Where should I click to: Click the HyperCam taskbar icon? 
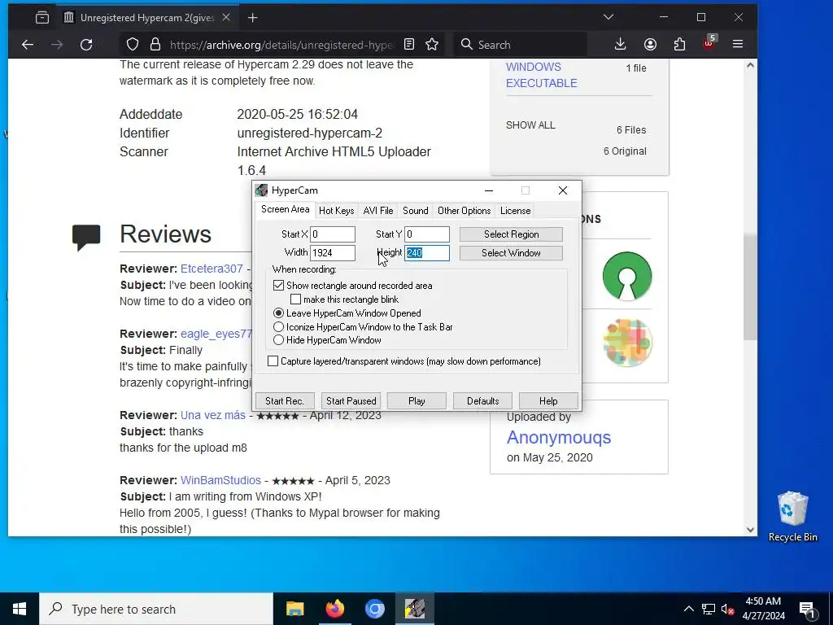(415, 609)
